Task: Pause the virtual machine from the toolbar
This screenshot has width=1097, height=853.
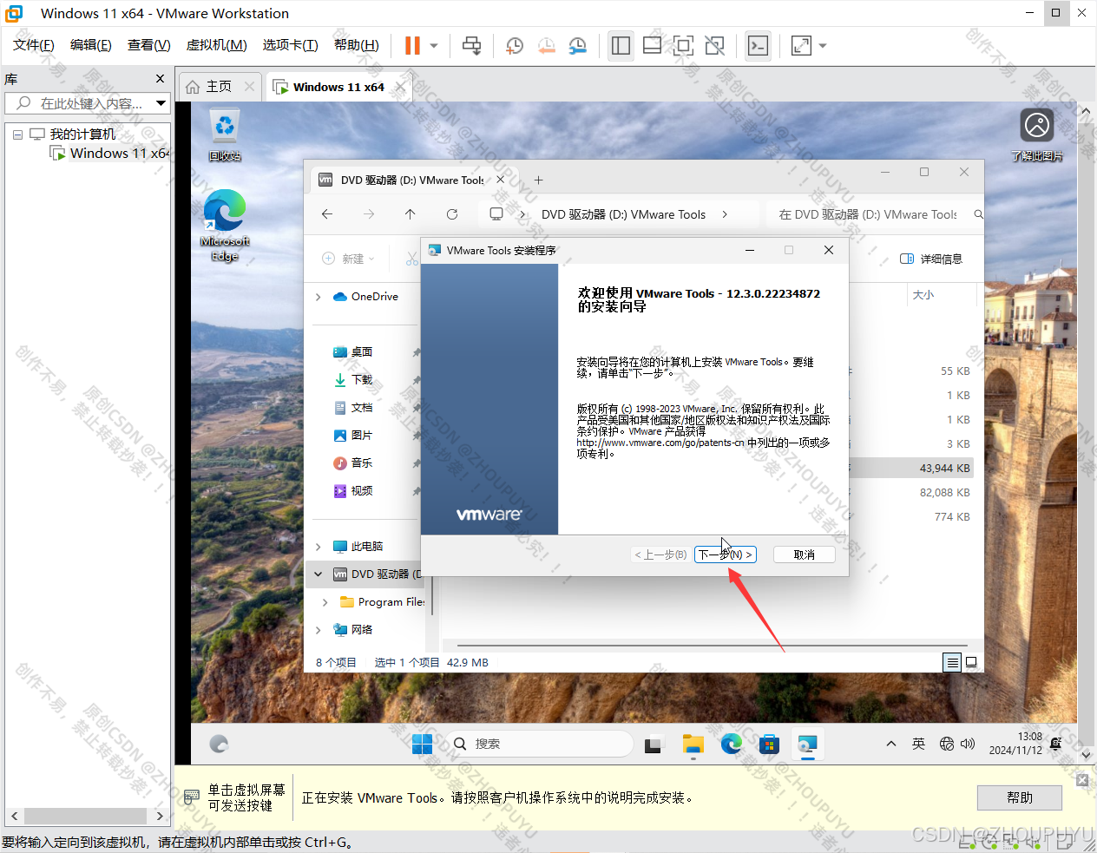Action: pyautogui.click(x=412, y=45)
